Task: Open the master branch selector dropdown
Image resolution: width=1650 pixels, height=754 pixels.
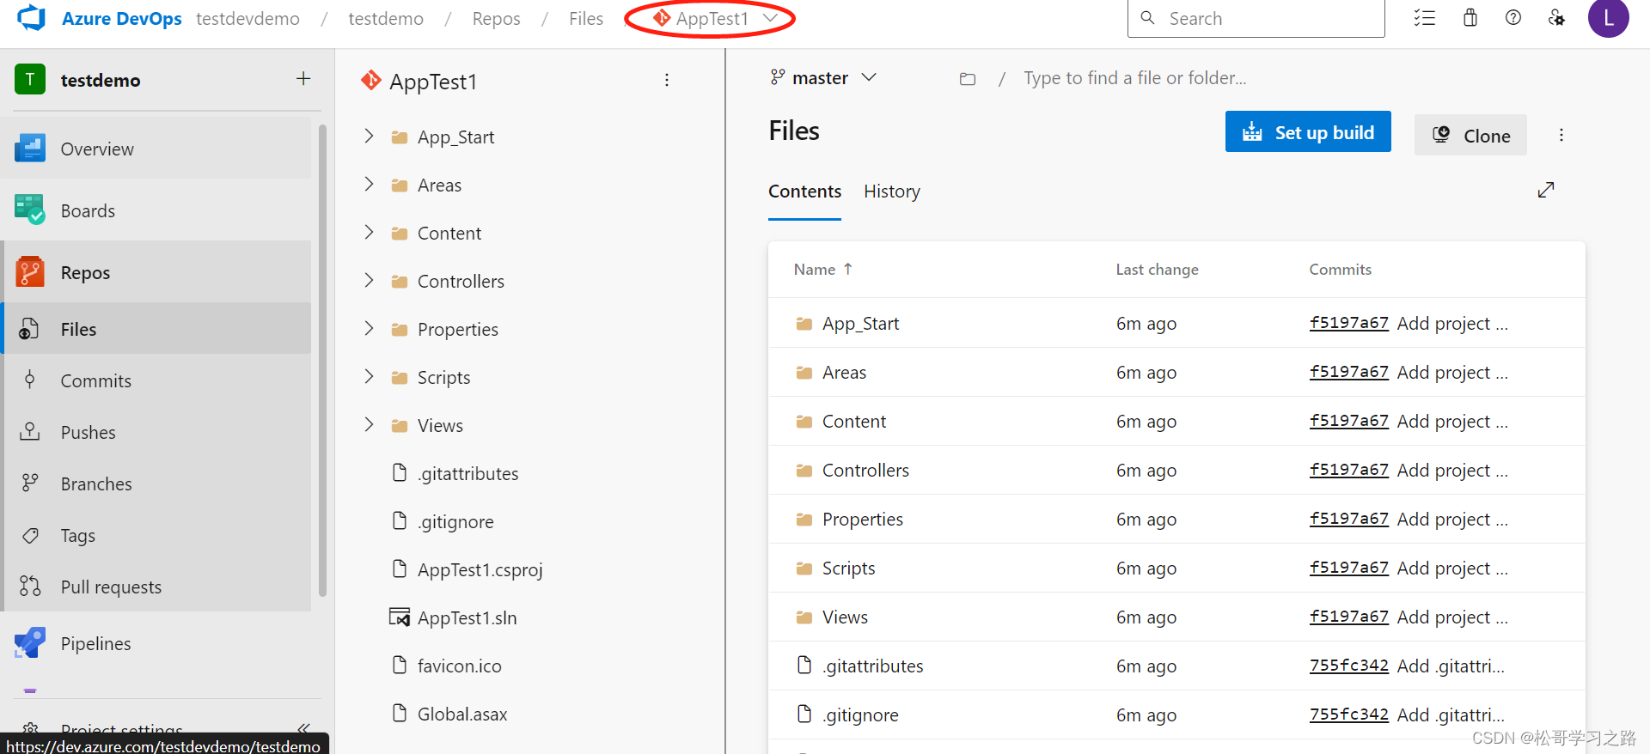Action: pos(823,78)
